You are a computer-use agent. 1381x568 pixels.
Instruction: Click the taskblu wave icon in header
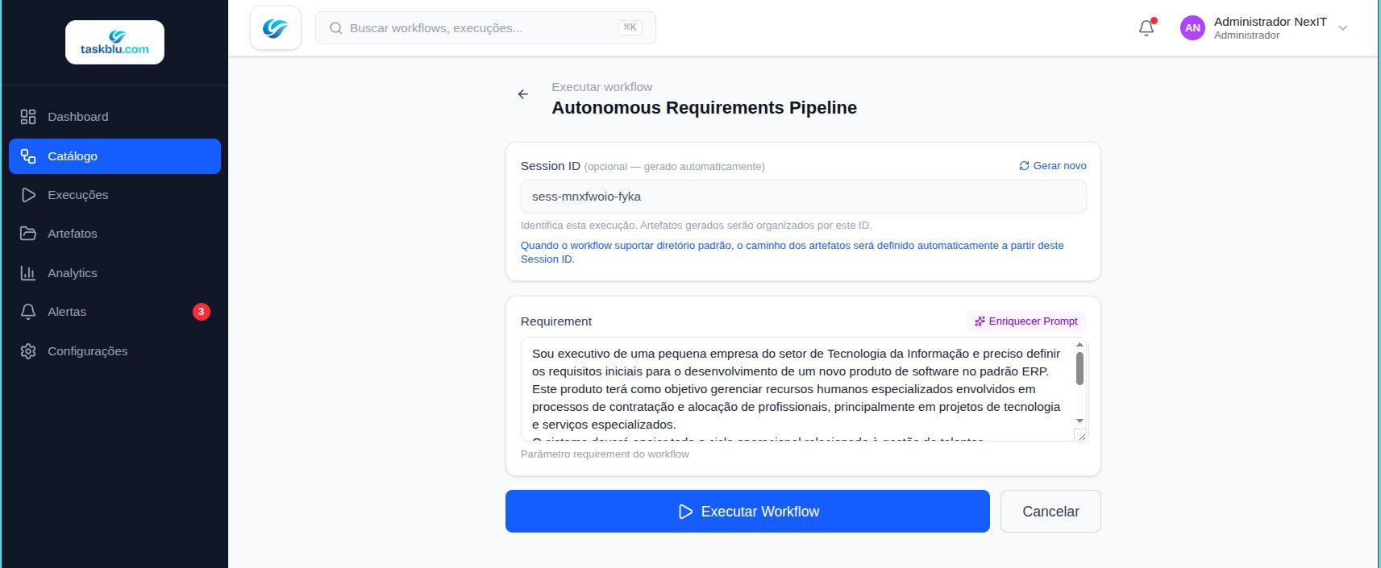(x=276, y=28)
